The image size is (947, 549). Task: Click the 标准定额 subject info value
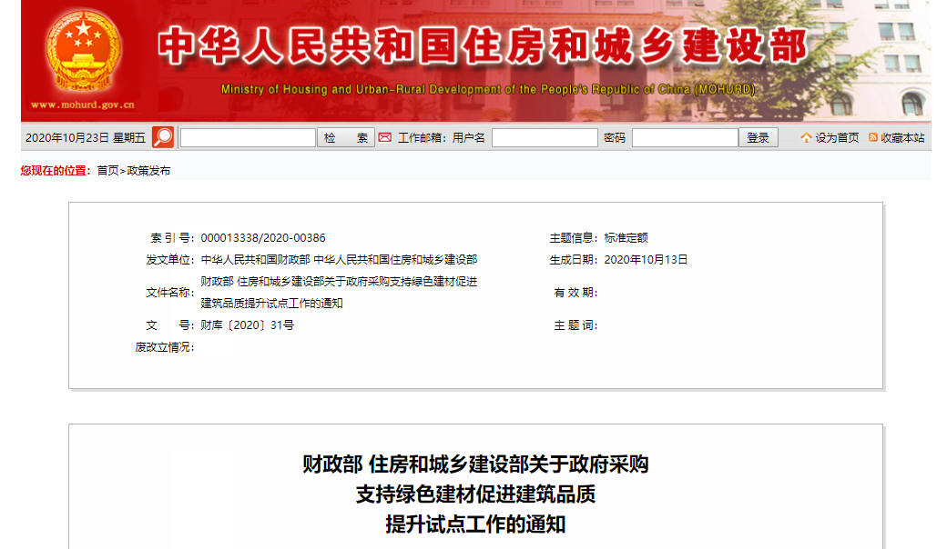pos(626,237)
